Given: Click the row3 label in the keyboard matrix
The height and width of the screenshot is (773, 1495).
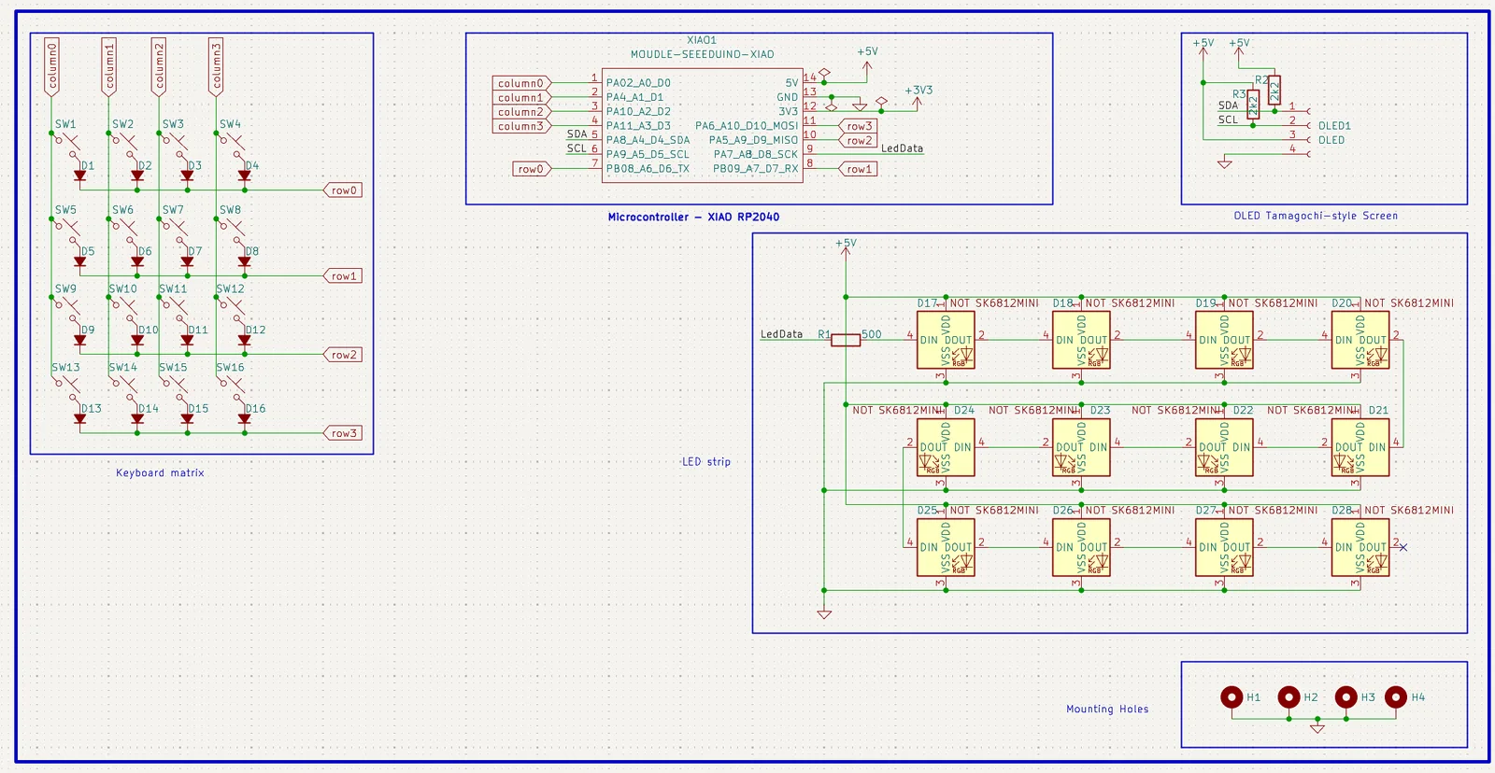Looking at the screenshot, I should coord(343,433).
